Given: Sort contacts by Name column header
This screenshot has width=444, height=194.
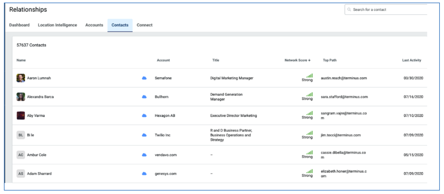Looking at the screenshot, I should [x=21, y=60].
